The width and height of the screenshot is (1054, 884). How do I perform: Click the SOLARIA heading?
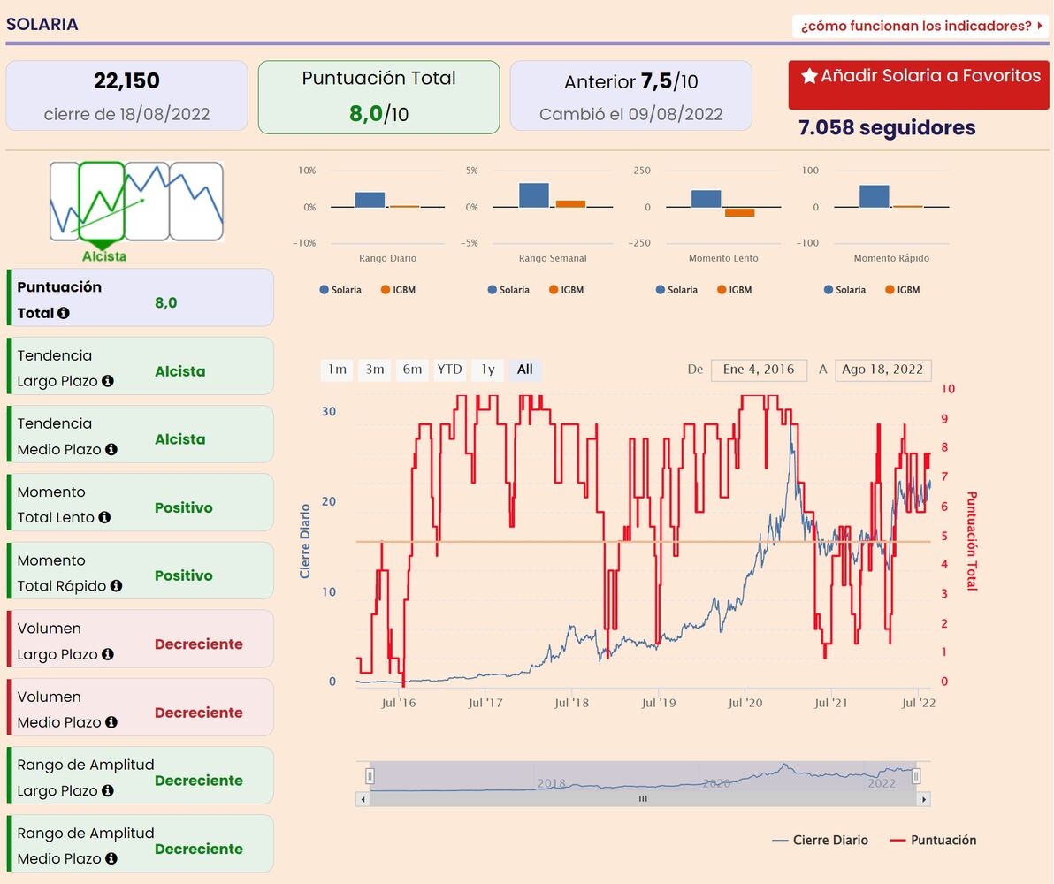(x=42, y=24)
